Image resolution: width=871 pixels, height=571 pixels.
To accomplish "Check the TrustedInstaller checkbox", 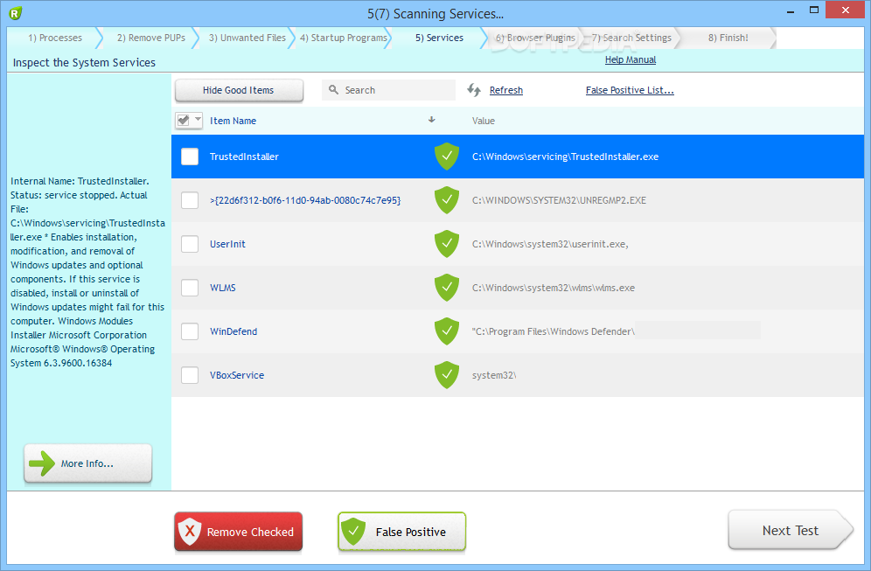I will [190, 157].
